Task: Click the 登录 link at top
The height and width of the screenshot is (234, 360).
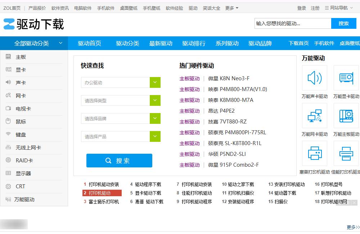Action: 302,8
